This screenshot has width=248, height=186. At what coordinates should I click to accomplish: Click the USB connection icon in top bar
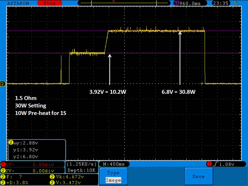[236, 3]
